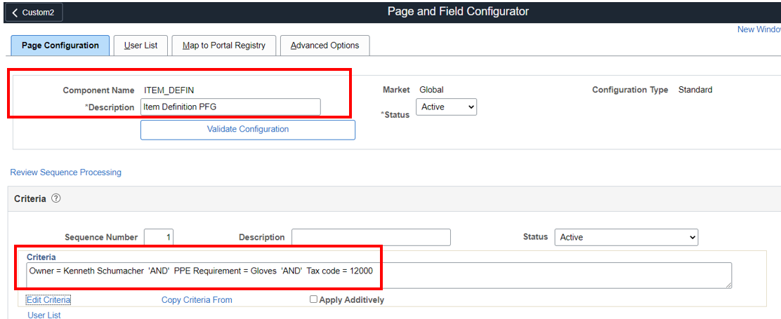This screenshot has width=781, height=319.
Task: Open the User List link below criteria
Action: (x=44, y=315)
